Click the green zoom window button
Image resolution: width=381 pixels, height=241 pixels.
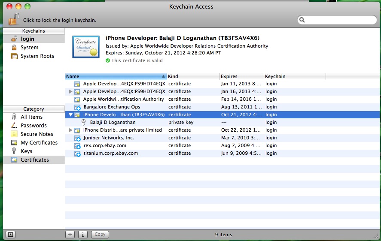pyautogui.click(x=27, y=6)
